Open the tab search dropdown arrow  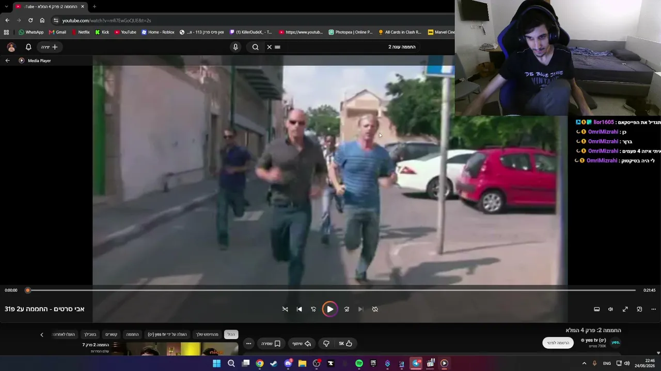(6, 7)
